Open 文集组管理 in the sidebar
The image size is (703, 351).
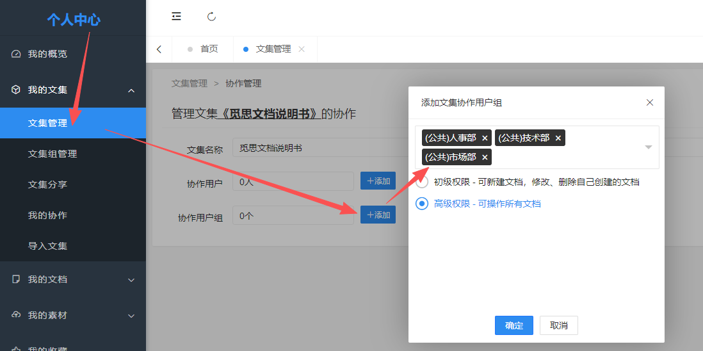(x=53, y=154)
